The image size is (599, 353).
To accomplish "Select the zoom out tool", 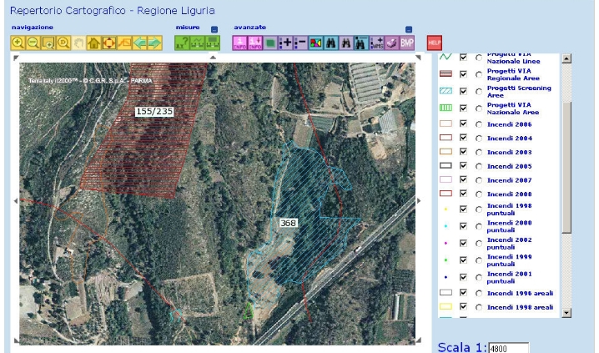I will tap(33, 43).
